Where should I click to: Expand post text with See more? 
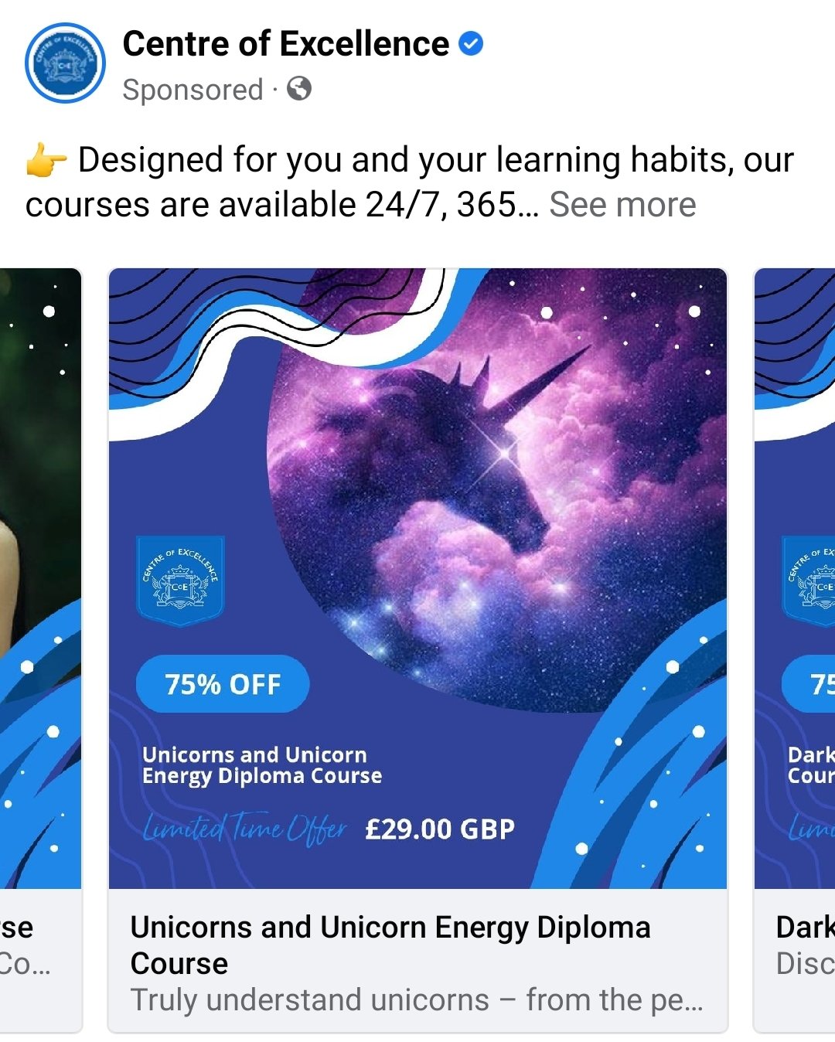(x=622, y=205)
